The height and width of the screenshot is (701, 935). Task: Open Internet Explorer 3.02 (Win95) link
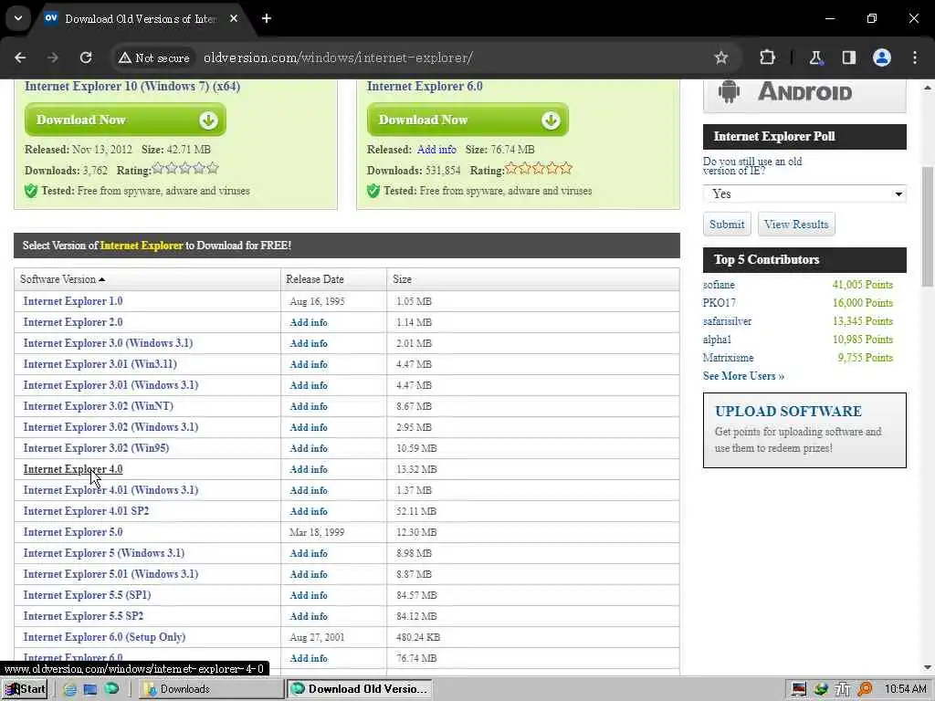point(96,448)
